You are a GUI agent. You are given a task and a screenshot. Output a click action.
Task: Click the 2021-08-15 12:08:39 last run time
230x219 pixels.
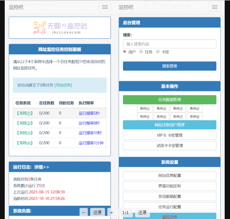point(47,192)
